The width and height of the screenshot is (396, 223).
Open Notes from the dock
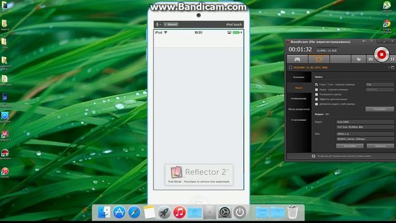(149, 212)
